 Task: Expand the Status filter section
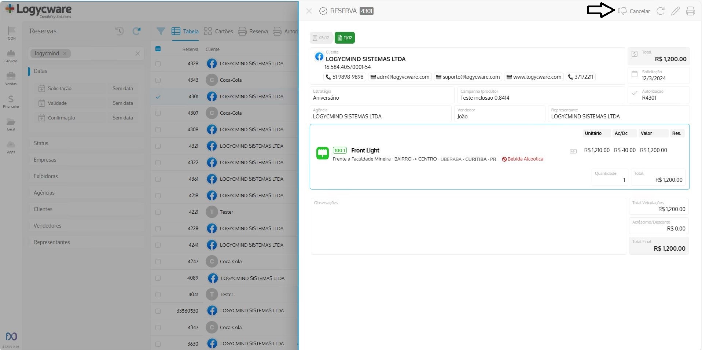tap(86, 143)
